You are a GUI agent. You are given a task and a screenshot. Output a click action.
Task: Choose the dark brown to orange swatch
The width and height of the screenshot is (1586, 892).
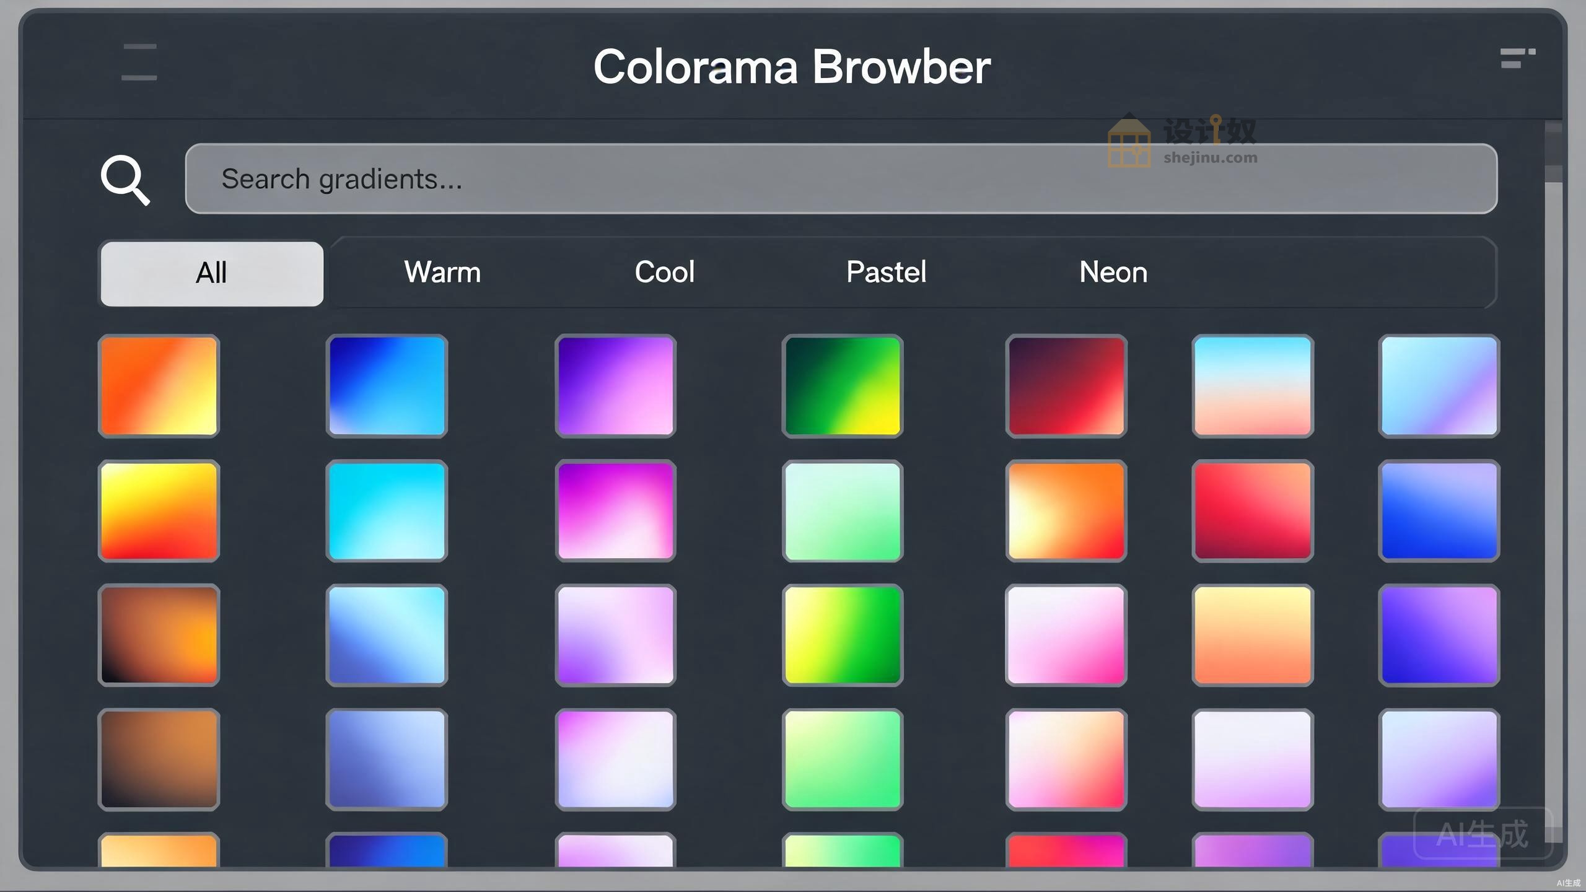tap(159, 635)
